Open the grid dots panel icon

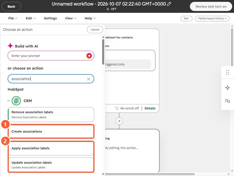pos(228,72)
